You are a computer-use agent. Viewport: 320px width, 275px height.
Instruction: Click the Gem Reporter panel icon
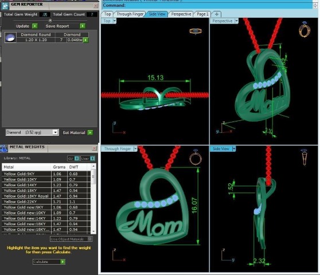point(5,6)
